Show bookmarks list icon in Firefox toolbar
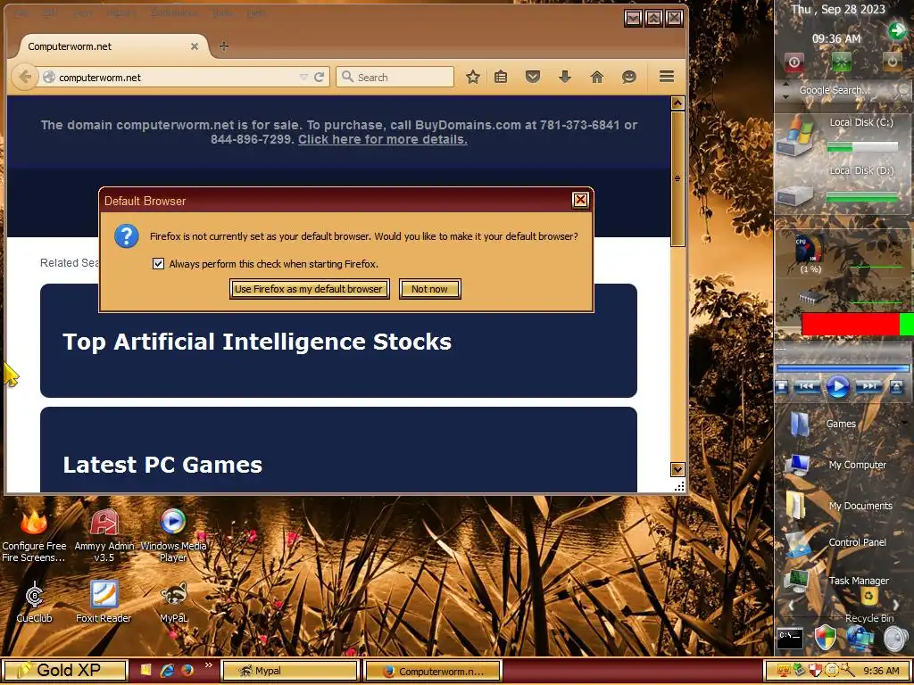The width and height of the screenshot is (914, 685). point(501,77)
